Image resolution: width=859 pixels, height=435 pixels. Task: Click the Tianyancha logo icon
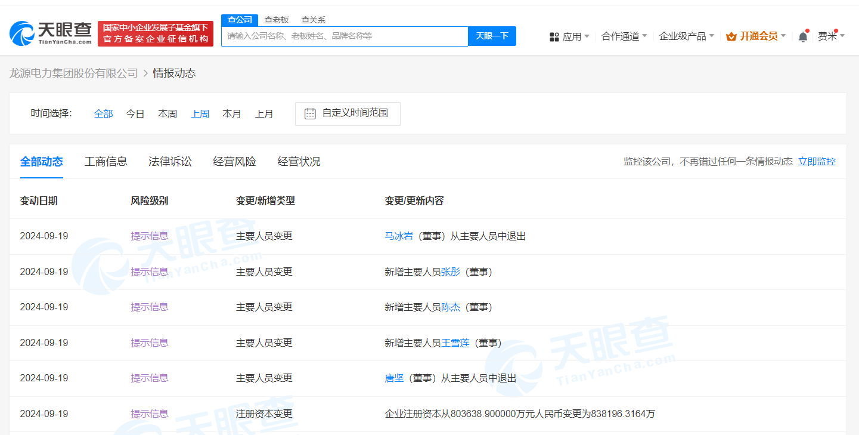coord(23,31)
